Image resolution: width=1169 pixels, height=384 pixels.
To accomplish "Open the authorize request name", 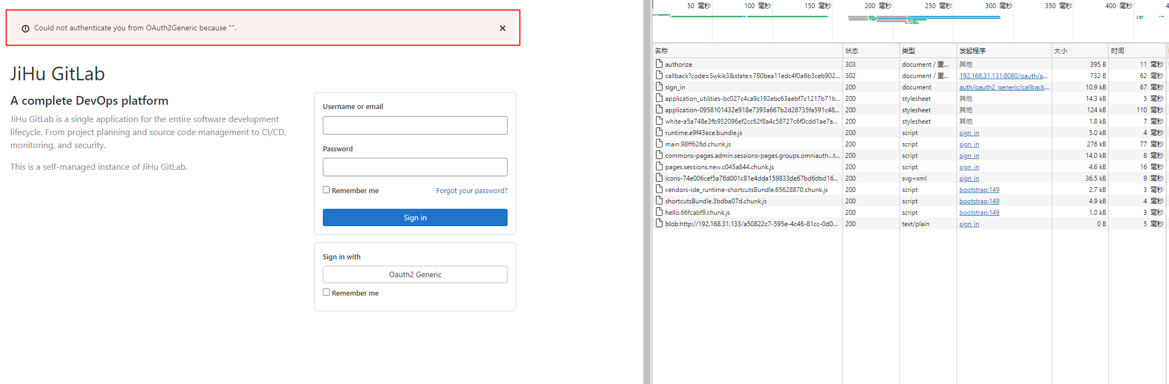I will click(678, 65).
